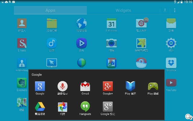Switch to the Widgets tab
This screenshot has width=193, height=121.
click(123, 10)
